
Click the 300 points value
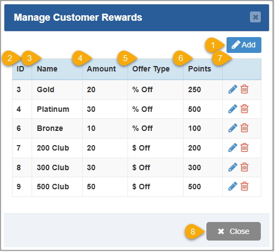coord(194,167)
